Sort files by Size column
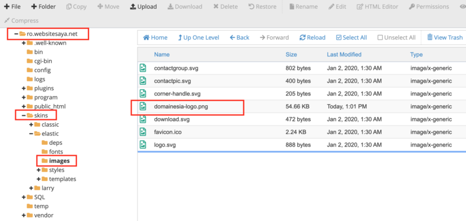Viewport: 466px width, 221px height. pyautogui.click(x=291, y=55)
